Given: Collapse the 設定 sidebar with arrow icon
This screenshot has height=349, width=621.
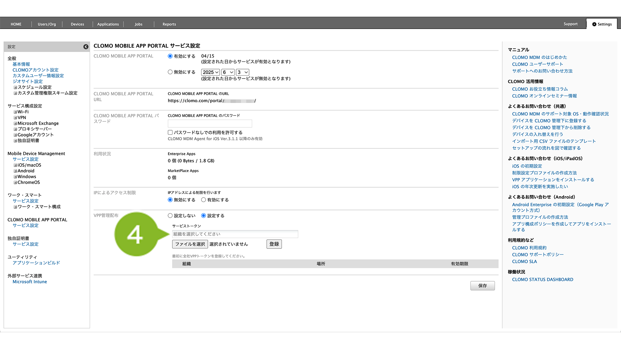Looking at the screenshot, I should [x=86, y=47].
